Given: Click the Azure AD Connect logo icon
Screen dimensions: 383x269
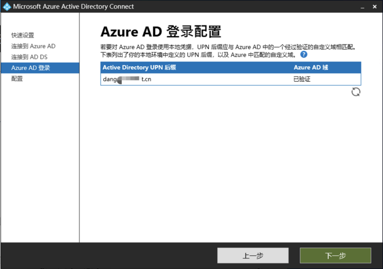Looking at the screenshot, I should [7, 7].
